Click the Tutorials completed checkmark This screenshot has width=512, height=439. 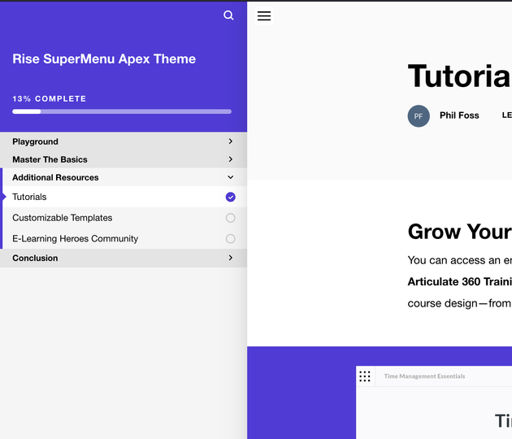231,197
